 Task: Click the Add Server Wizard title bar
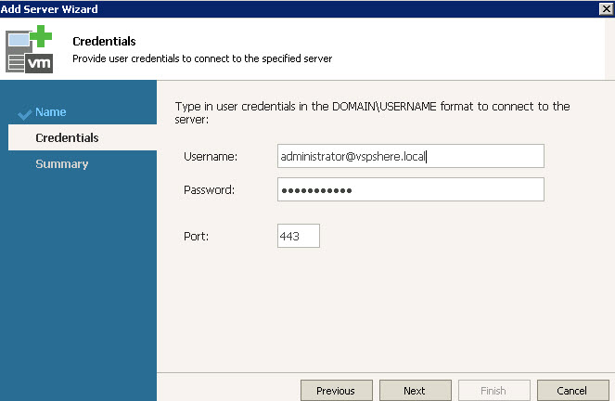coord(278,8)
